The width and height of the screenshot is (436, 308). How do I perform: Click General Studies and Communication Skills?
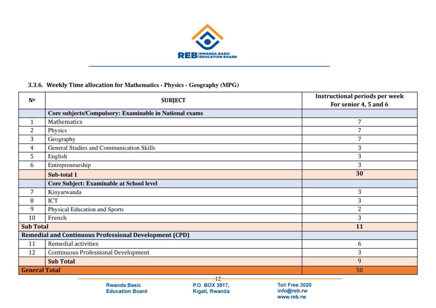point(101,148)
